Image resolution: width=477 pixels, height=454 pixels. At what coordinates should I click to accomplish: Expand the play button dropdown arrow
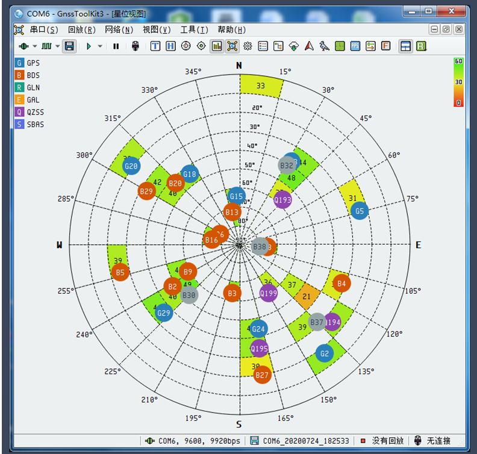click(100, 46)
